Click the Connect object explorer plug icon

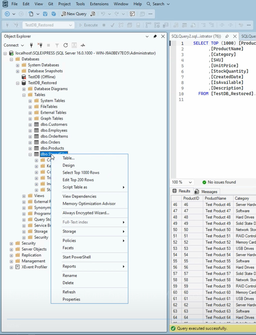[x=31, y=45]
